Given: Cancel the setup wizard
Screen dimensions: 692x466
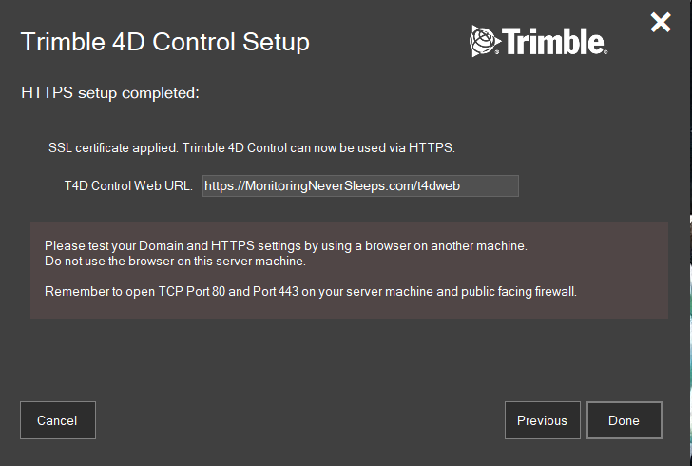Looking at the screenshot, I should pos(57,420).
